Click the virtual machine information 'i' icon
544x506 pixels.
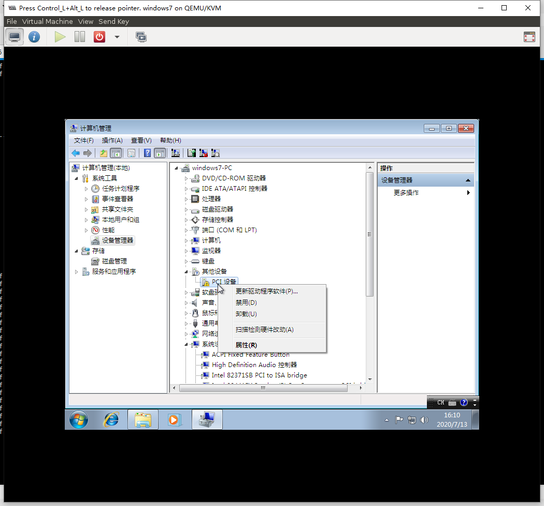[34, 37]
